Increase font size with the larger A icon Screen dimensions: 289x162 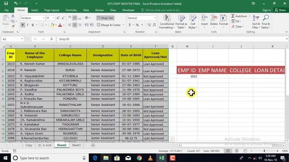58,18
